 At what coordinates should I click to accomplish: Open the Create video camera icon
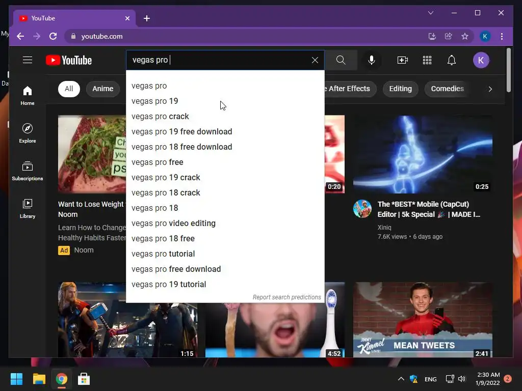point(403,60)
